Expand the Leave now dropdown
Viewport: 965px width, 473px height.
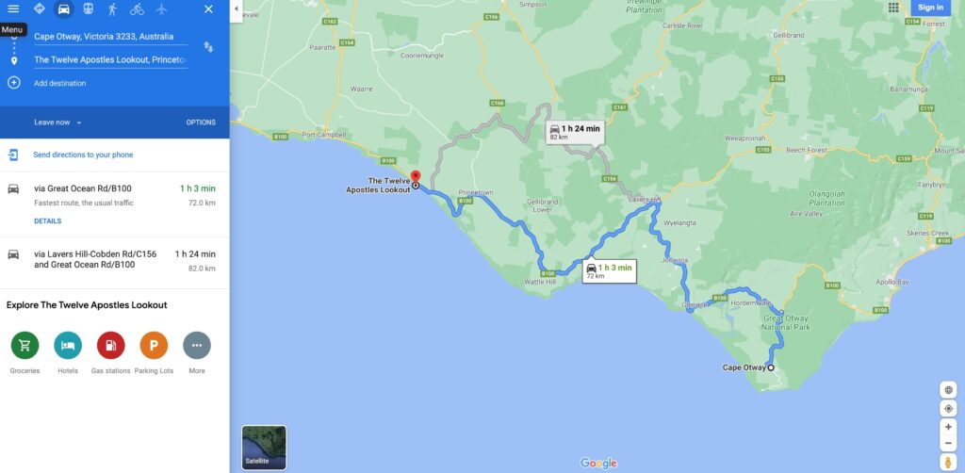click(57, 122)
